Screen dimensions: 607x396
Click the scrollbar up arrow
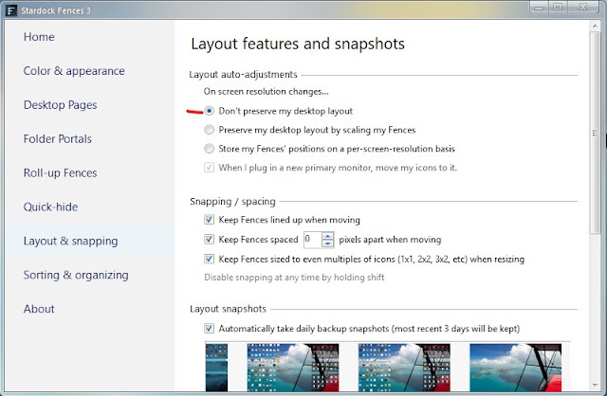point(595,26)
